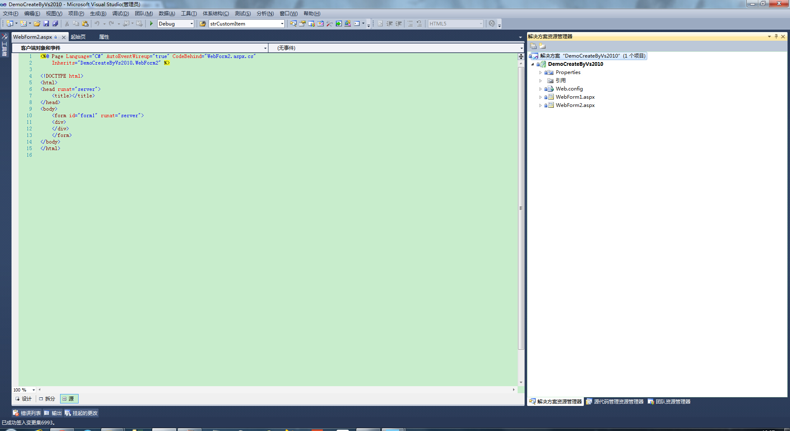Open the active documents list dropdown arrow
The image size is (790, 431).
[x=520, y=37]
